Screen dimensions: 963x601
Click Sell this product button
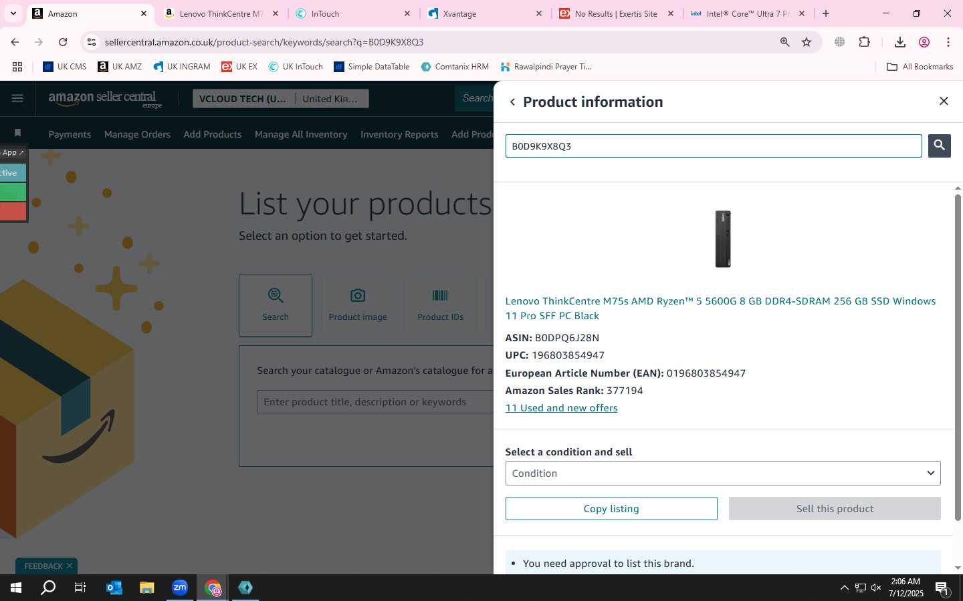coord(835,509)
